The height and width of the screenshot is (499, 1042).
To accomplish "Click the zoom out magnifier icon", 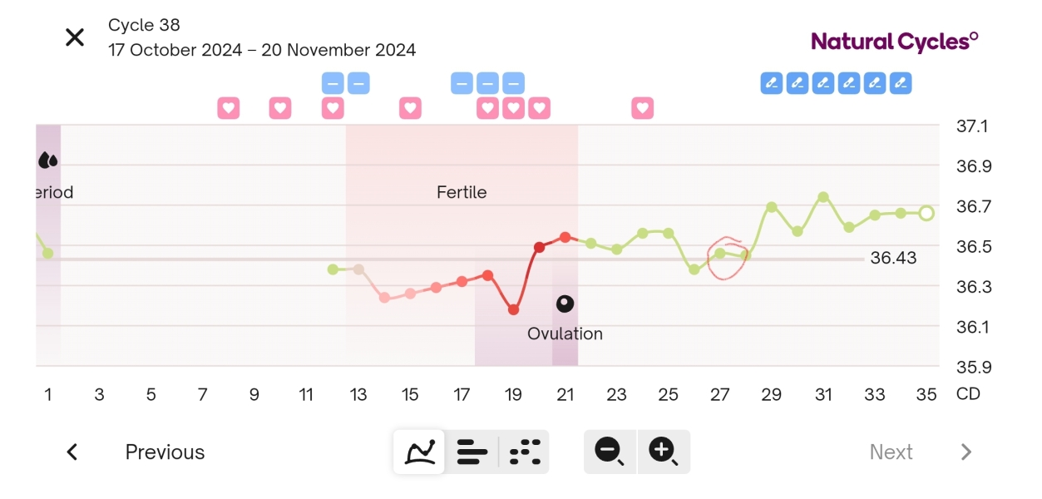I will 610,452.
